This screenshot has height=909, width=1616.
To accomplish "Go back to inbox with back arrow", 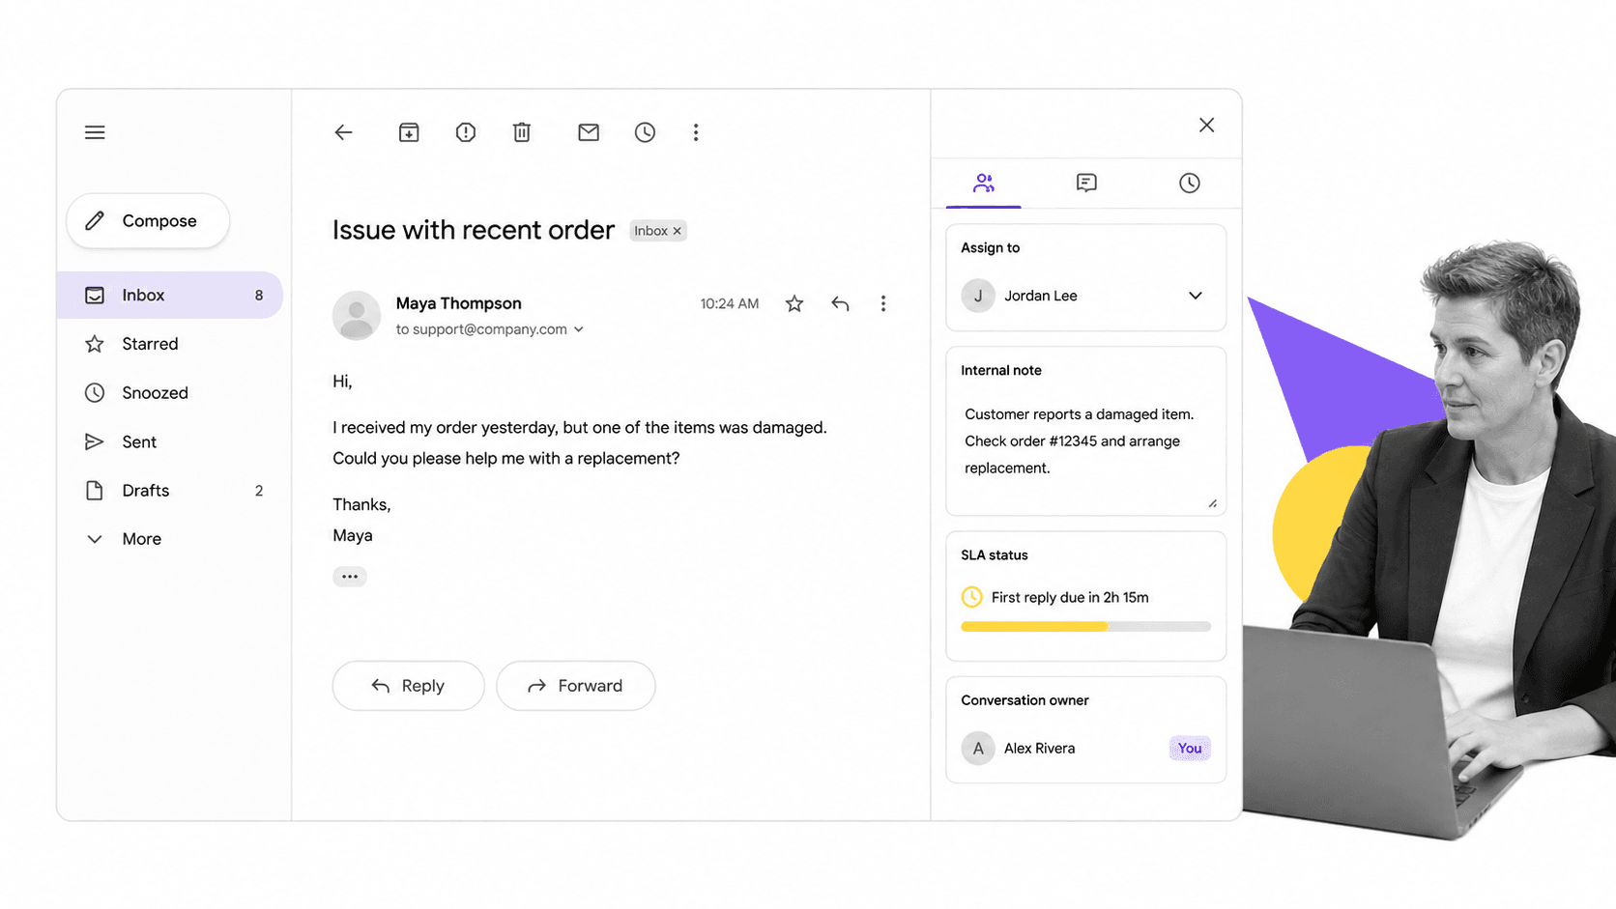I will click(x=343, y=132).
